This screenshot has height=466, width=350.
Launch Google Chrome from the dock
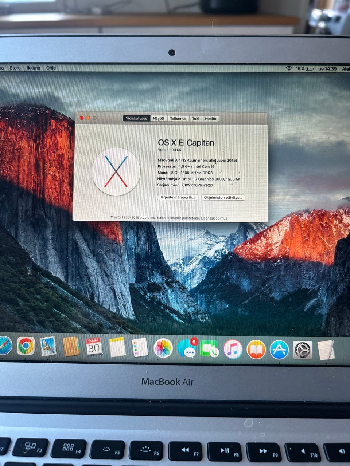pyautogui.click(x=26, y=346)
